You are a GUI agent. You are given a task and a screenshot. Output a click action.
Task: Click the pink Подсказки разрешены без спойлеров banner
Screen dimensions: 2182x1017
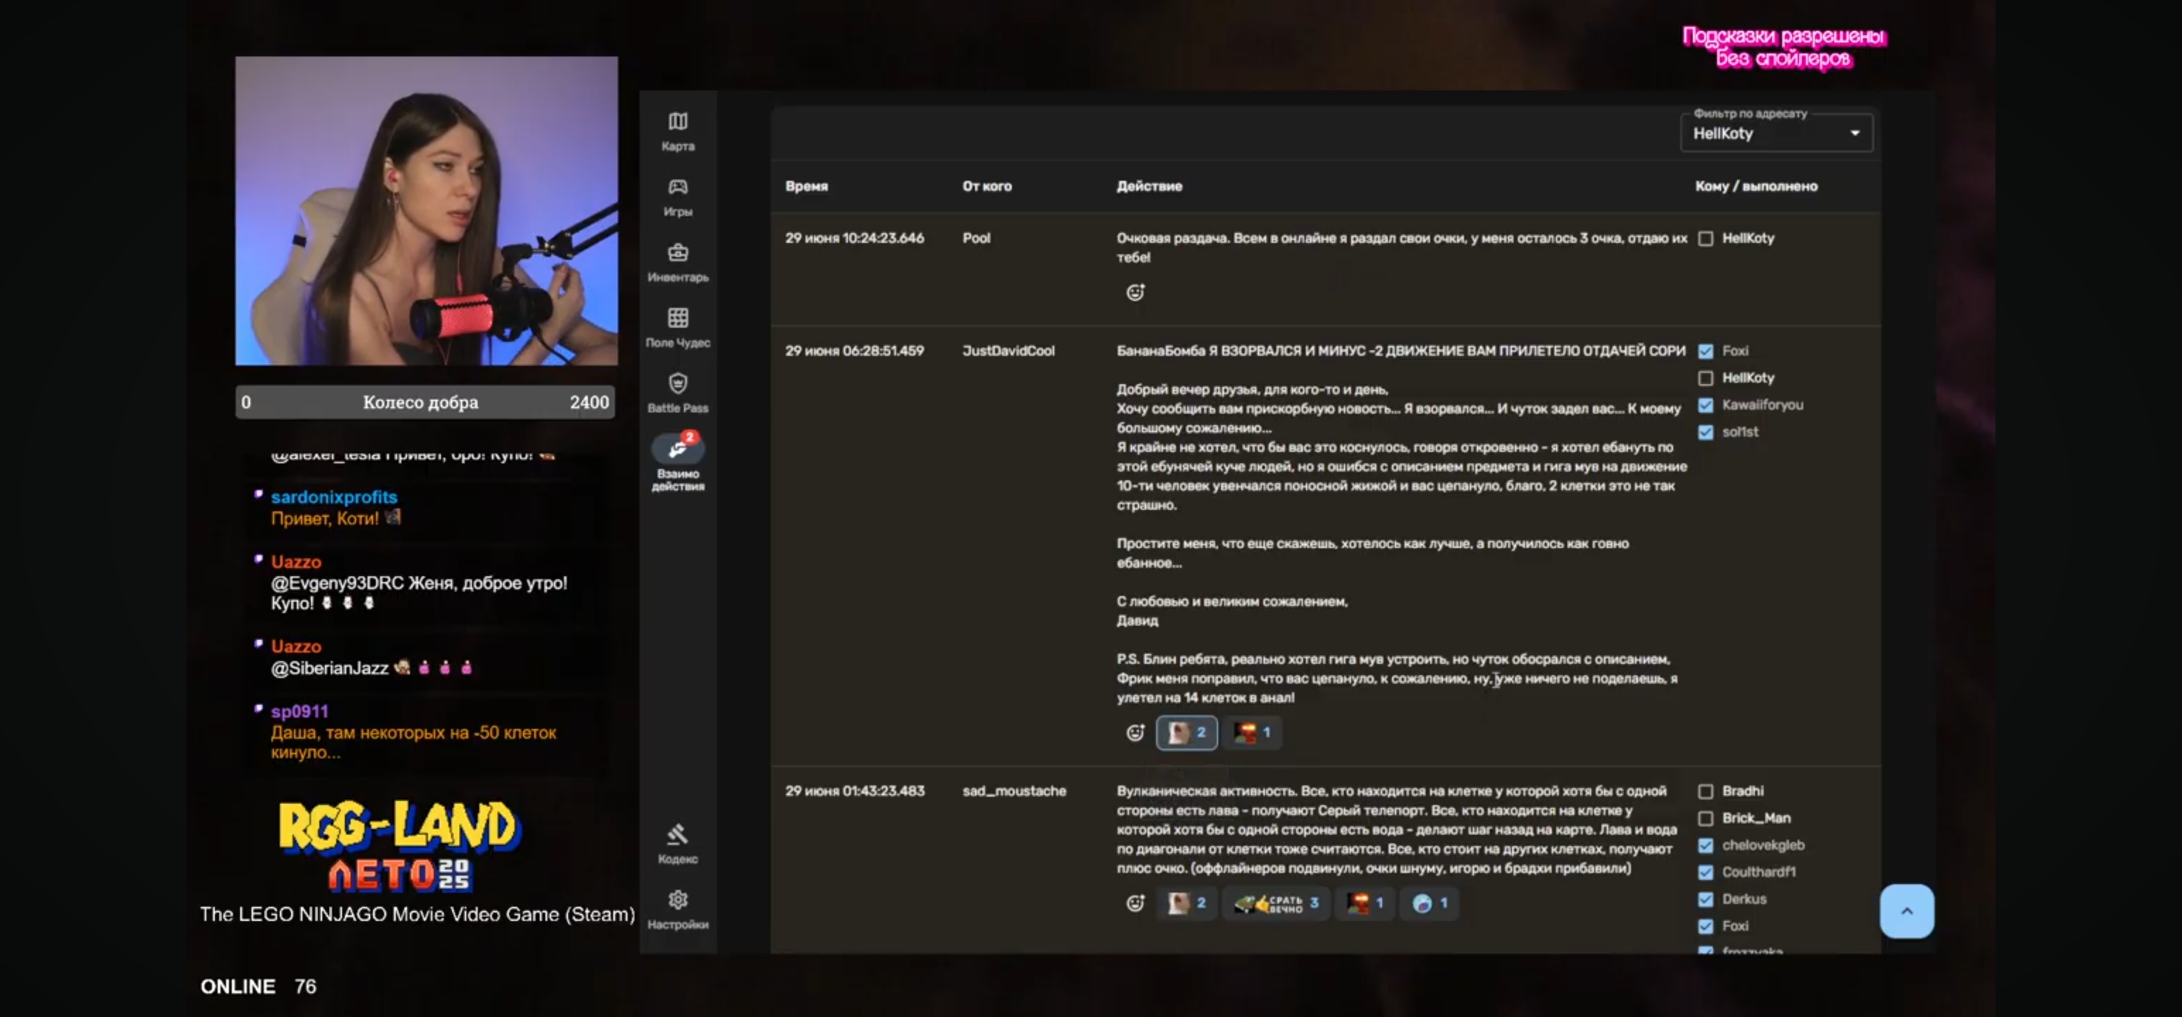(x=1783, y=47)
